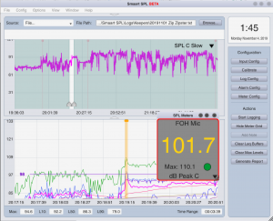Toggle Start Logging

[x=249, y=117]
